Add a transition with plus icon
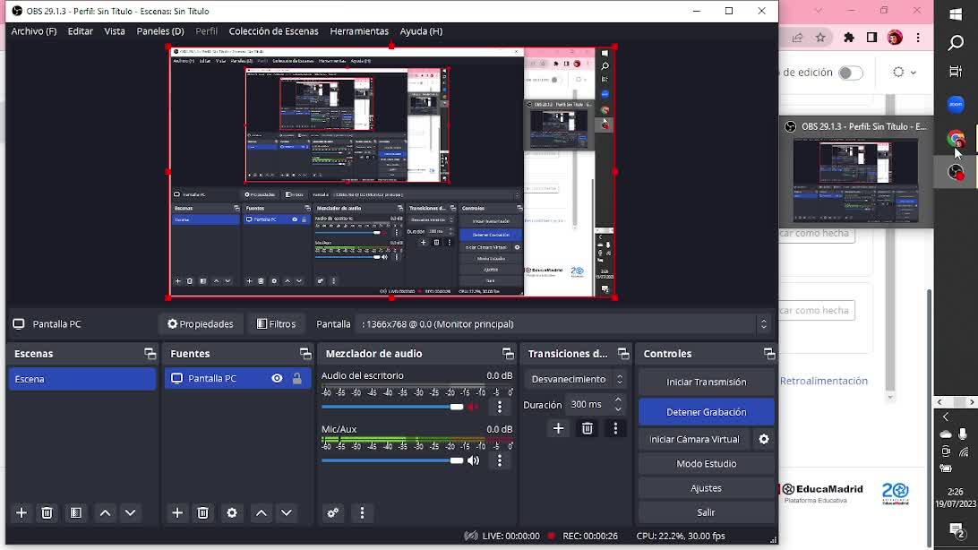Image resolution: width=978 pixels, height=550 pixels. click(558, 428)
